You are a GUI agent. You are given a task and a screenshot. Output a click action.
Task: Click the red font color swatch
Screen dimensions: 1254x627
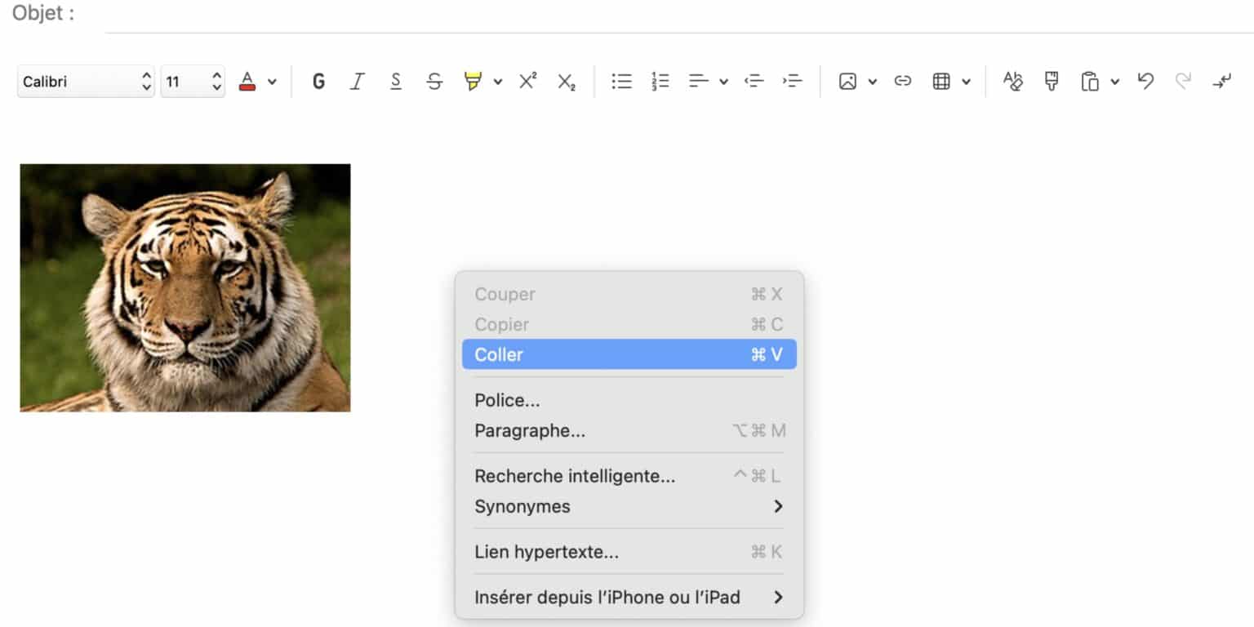point(247,82)
